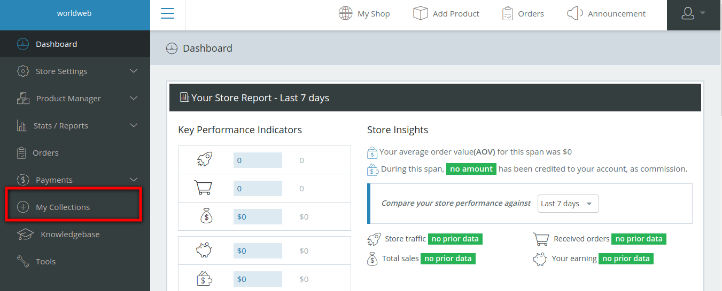This screenshot has width=722, height=291.
Task: Expand the Payments sidebar menu
Action: (134, 180)
